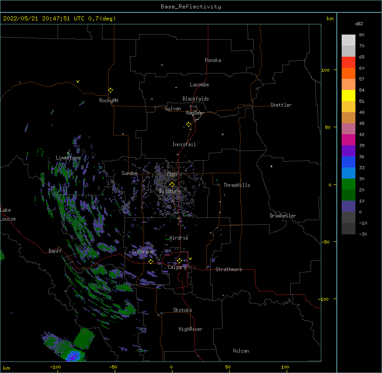Click the white asterisk above Limestone label

click(x=68, y=153)
